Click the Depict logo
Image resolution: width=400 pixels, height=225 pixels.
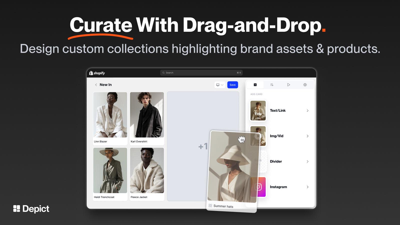[x=31, y=209]
